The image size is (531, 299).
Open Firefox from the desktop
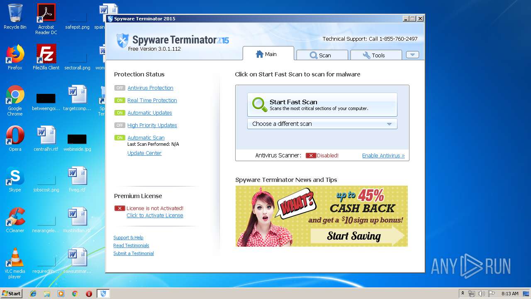click(x=15, y=57)
